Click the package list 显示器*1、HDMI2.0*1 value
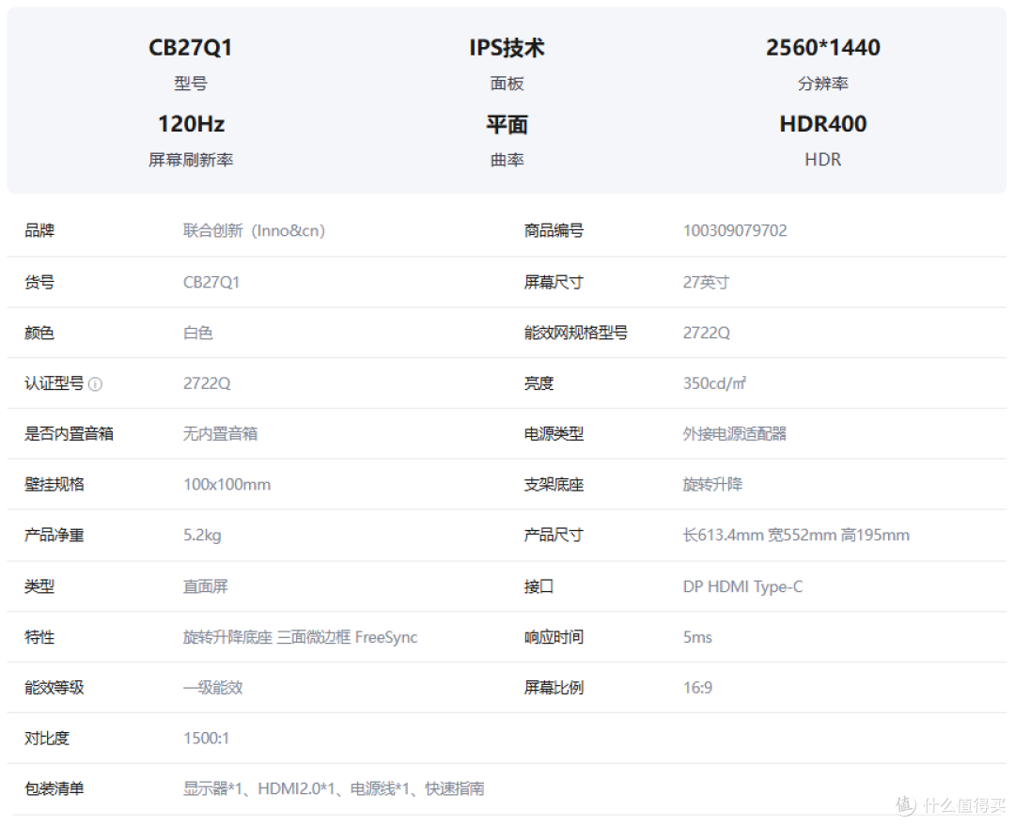This screenshot has width=1015, height=826. [x=334, y=788]
